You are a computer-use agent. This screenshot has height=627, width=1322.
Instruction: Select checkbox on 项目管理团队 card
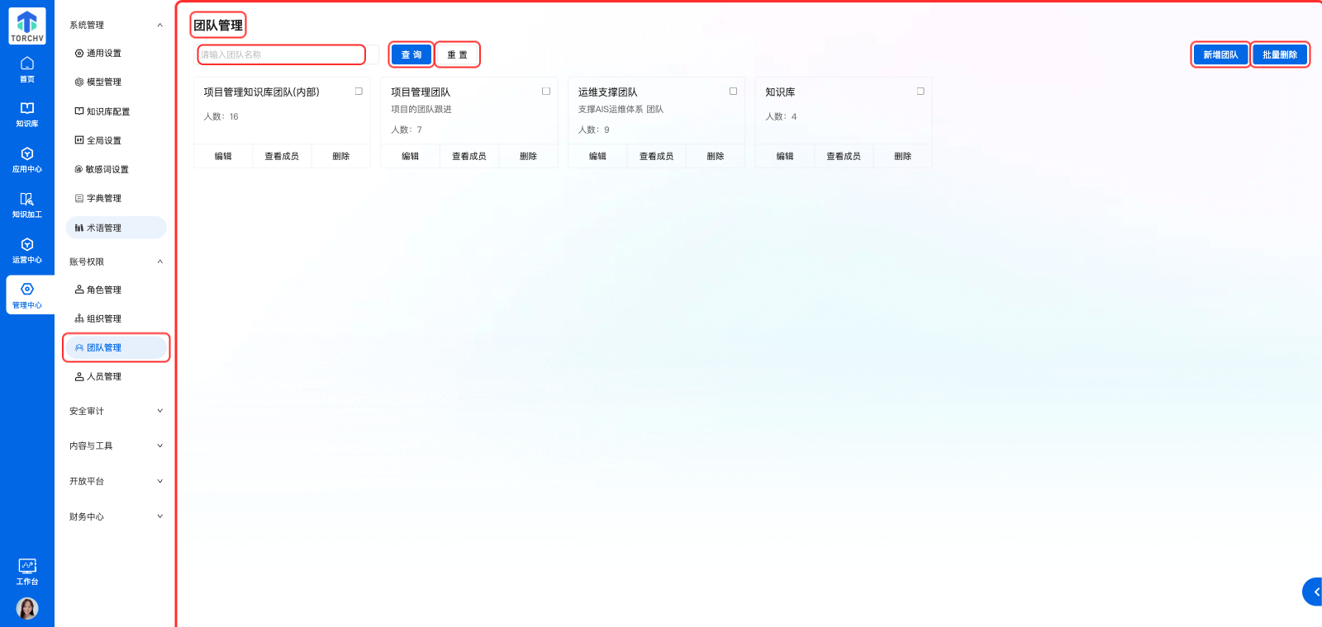[546, 92]
